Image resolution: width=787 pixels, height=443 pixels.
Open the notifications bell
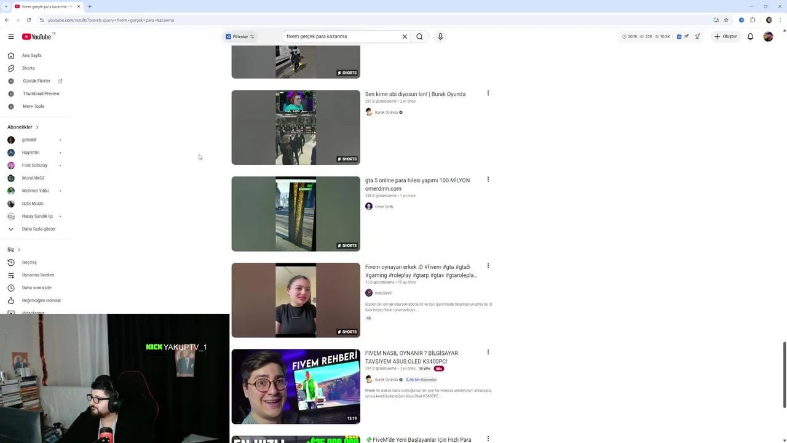[x=750, y=37]
